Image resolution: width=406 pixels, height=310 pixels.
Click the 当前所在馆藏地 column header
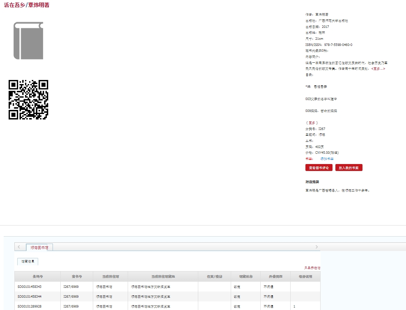point(163,276)
